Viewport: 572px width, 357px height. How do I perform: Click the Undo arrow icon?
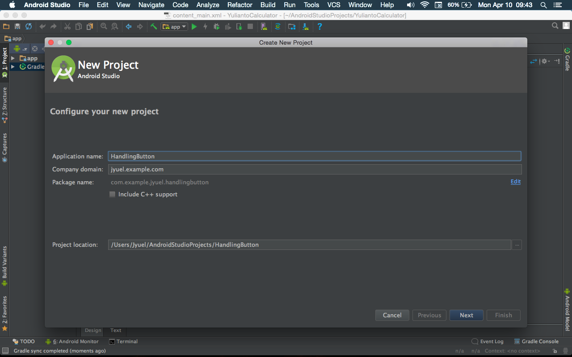point(41,26)
